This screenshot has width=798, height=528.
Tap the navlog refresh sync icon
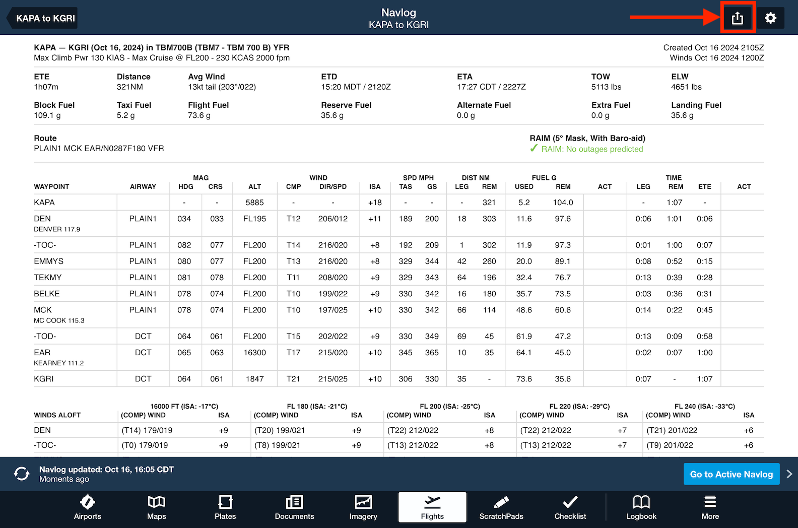click(x=22, y=474)
